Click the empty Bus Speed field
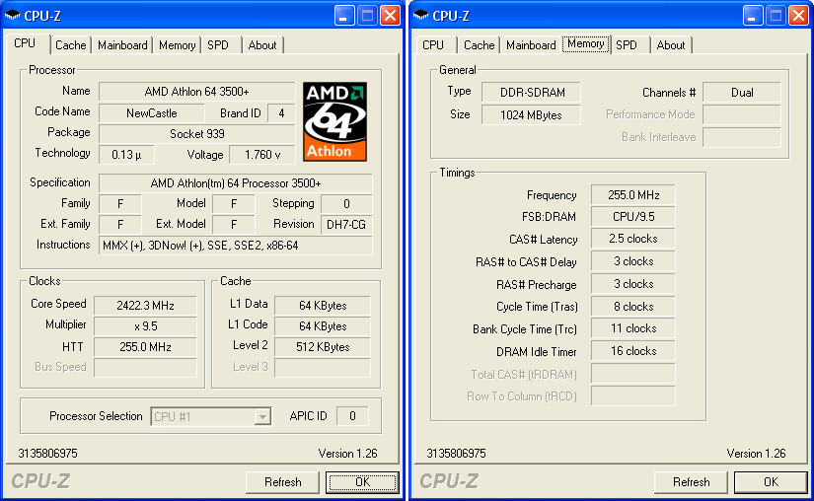 [x=145, y=367]
